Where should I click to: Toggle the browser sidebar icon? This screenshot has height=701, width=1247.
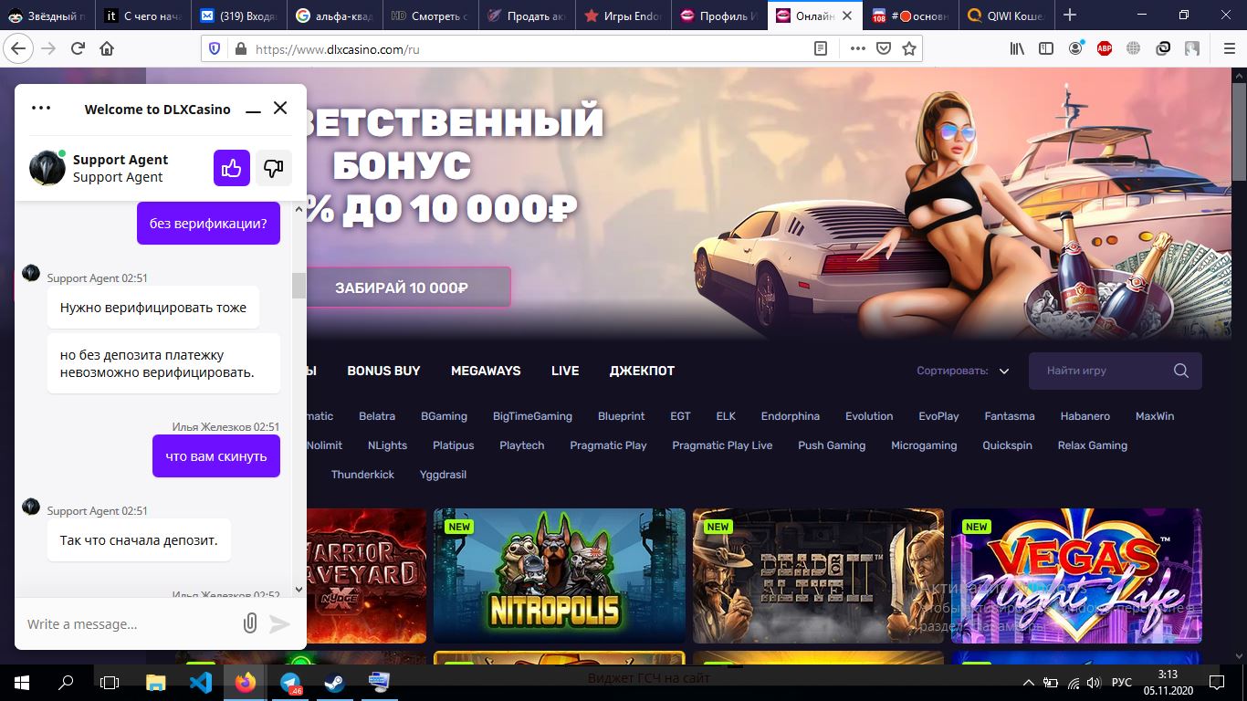click(x=1046, y=48)
